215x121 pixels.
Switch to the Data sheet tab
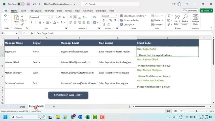click(23, 107)
